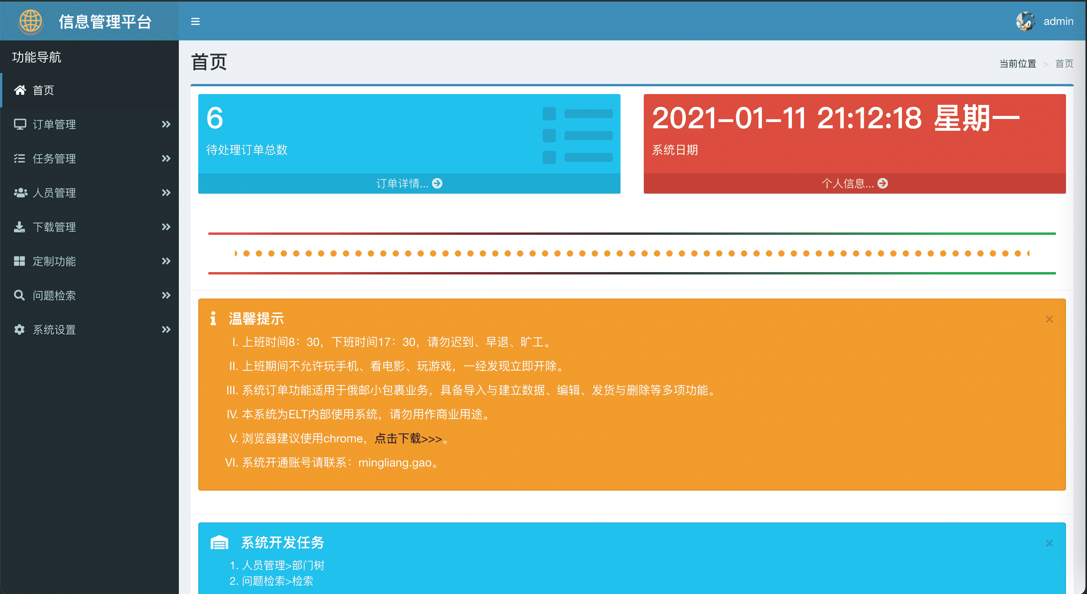Click the users icon beside 人员管理
Viewport: 1087px width, 594px height.
[20, 193]
